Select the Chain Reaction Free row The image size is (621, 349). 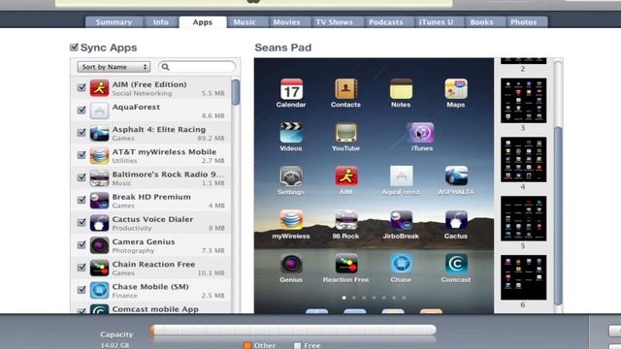[151, 268]
